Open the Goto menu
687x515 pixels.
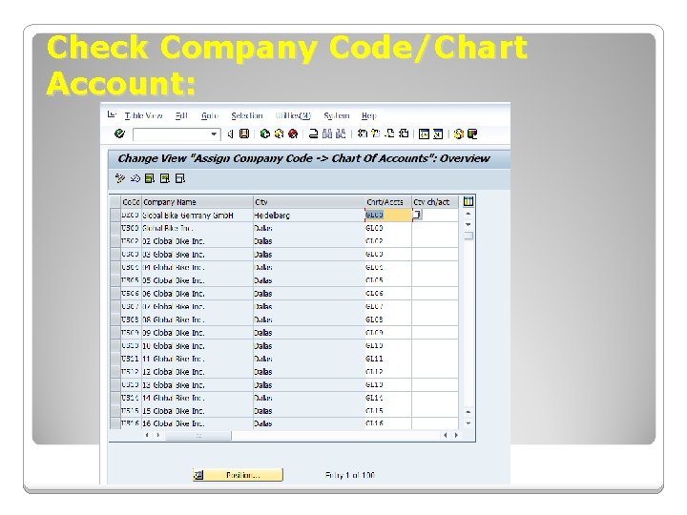pyautogui.click(x=209, y=115)
